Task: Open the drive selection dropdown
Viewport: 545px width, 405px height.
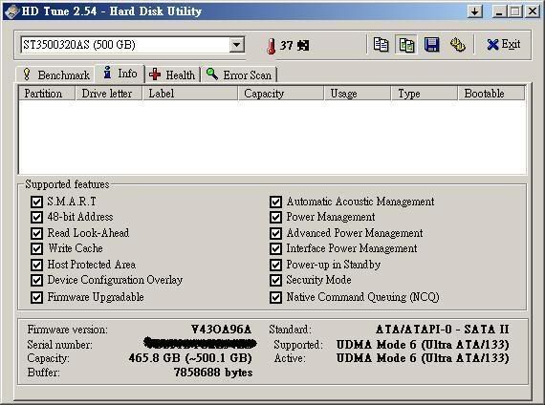Action: coord(237,45)
